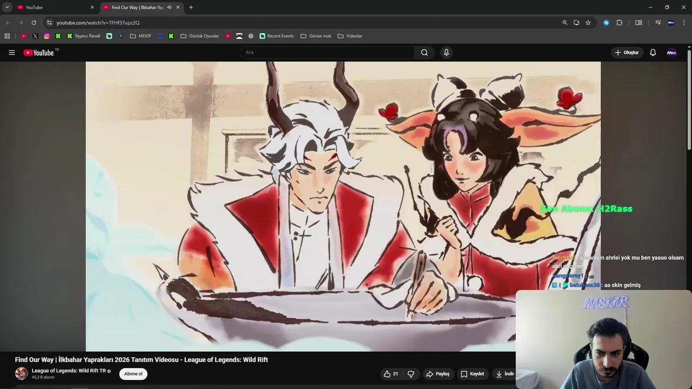
Task: Open the apps grid in bookmarks bar
Action: tap(7, 36)
